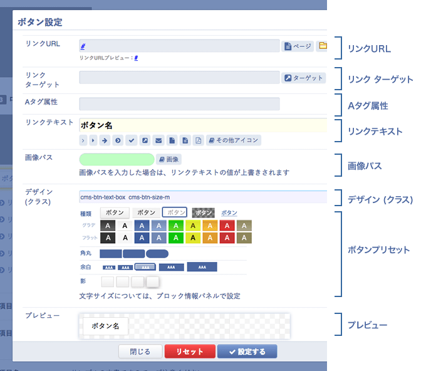426x371 pixels.
Task: Insert the circled arrow icon
Action: 118,140
